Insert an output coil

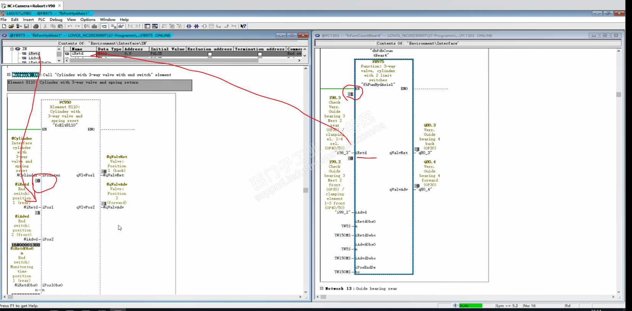pos(204,26)
